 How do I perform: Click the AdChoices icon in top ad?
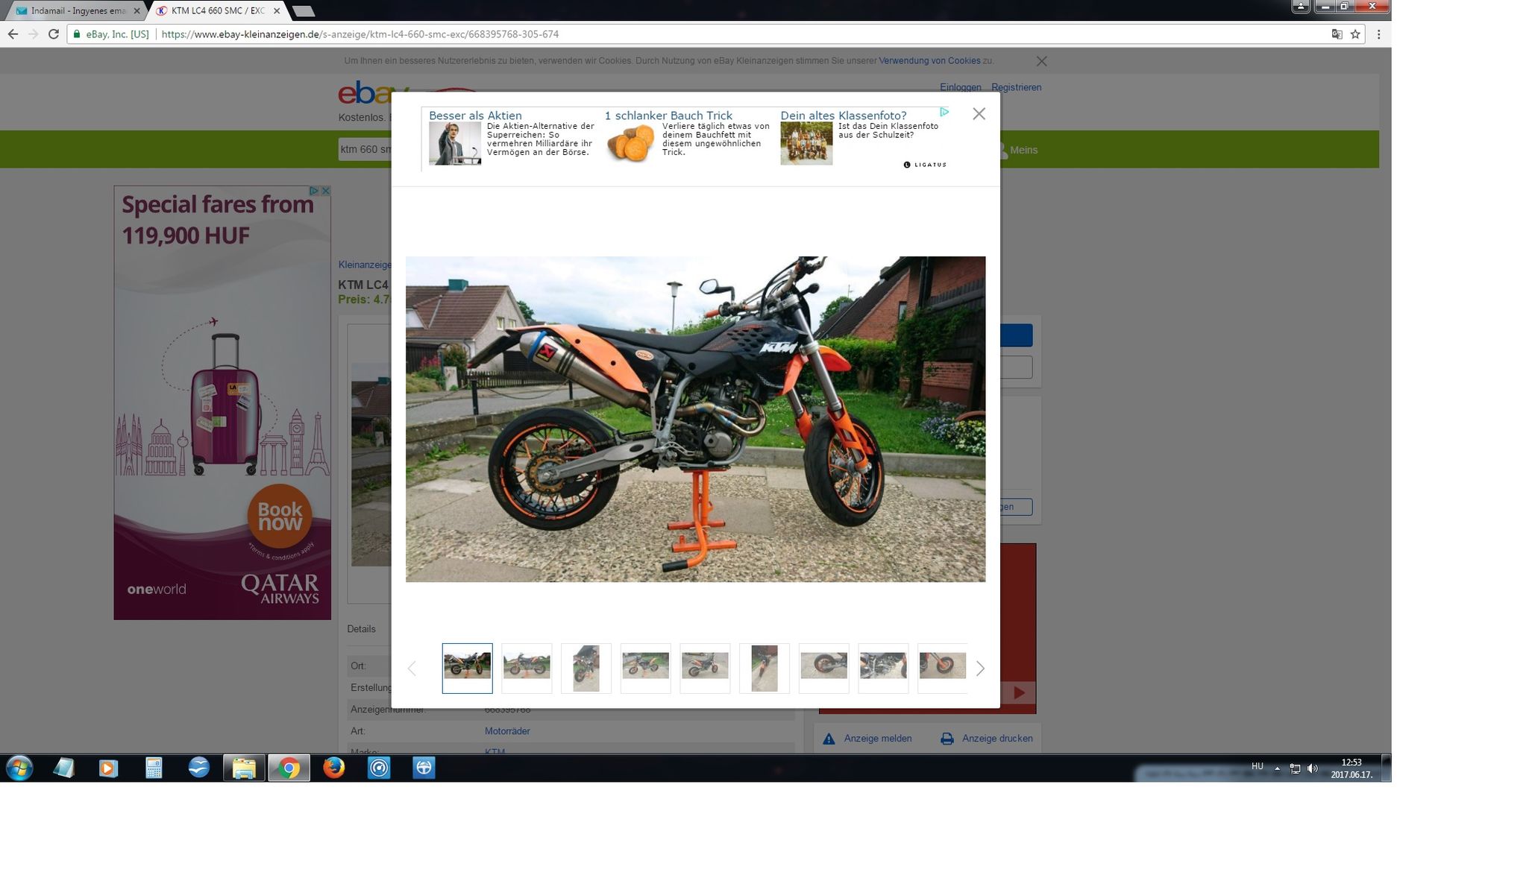tap(944, 112)
